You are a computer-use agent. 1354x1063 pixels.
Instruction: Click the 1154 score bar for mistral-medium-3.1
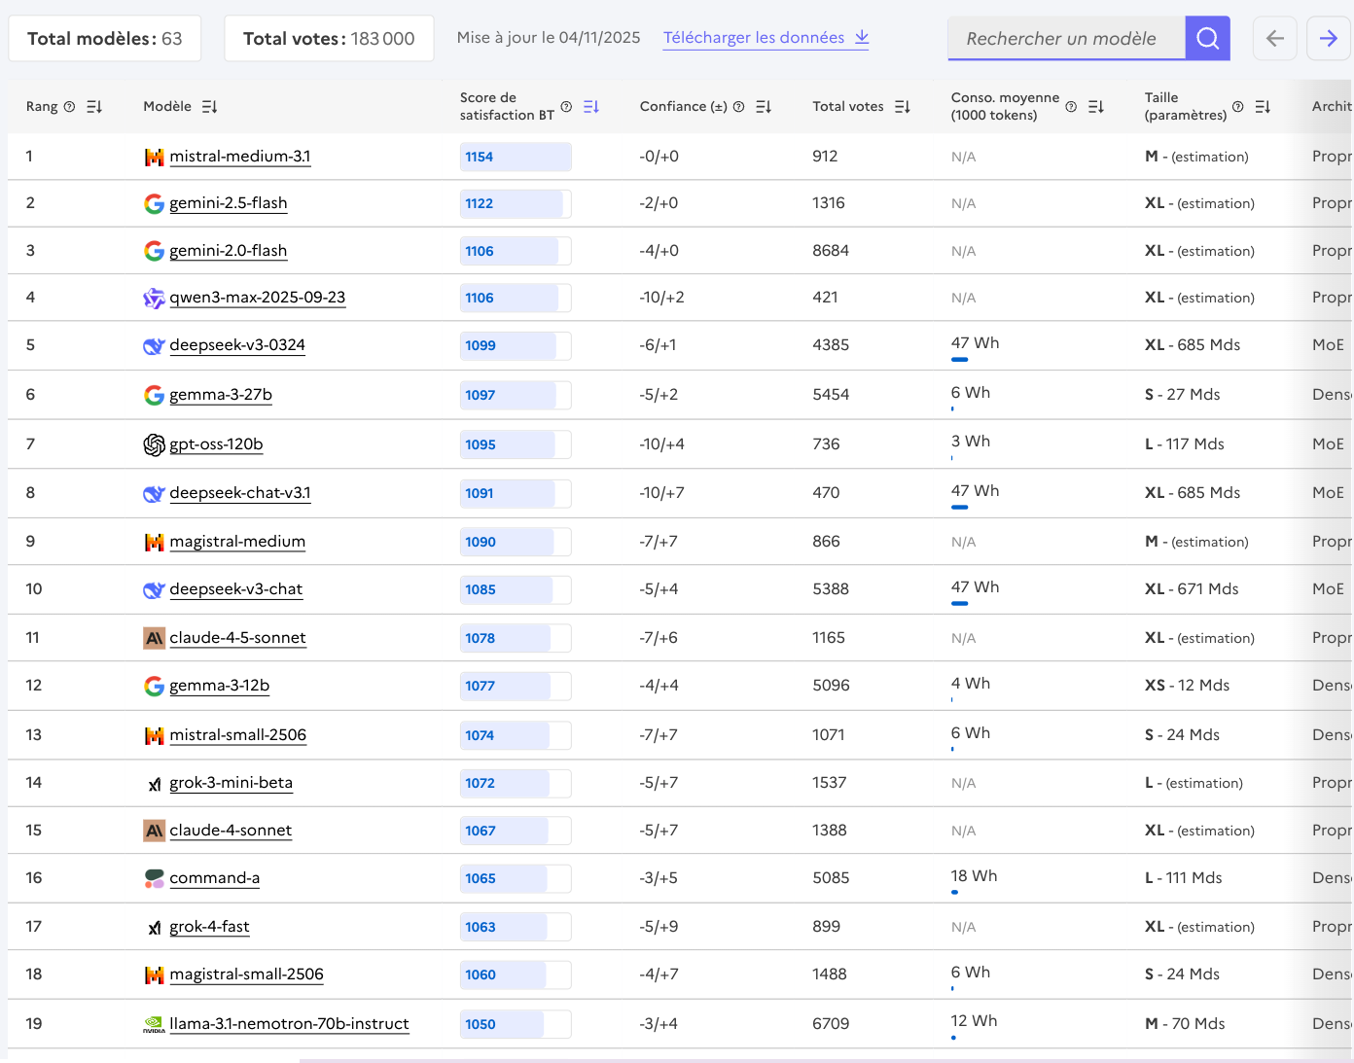pos(515,157)
